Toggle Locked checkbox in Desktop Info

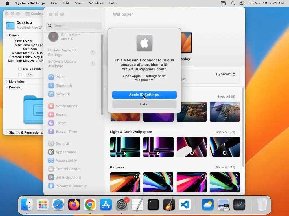pos(20,74)
